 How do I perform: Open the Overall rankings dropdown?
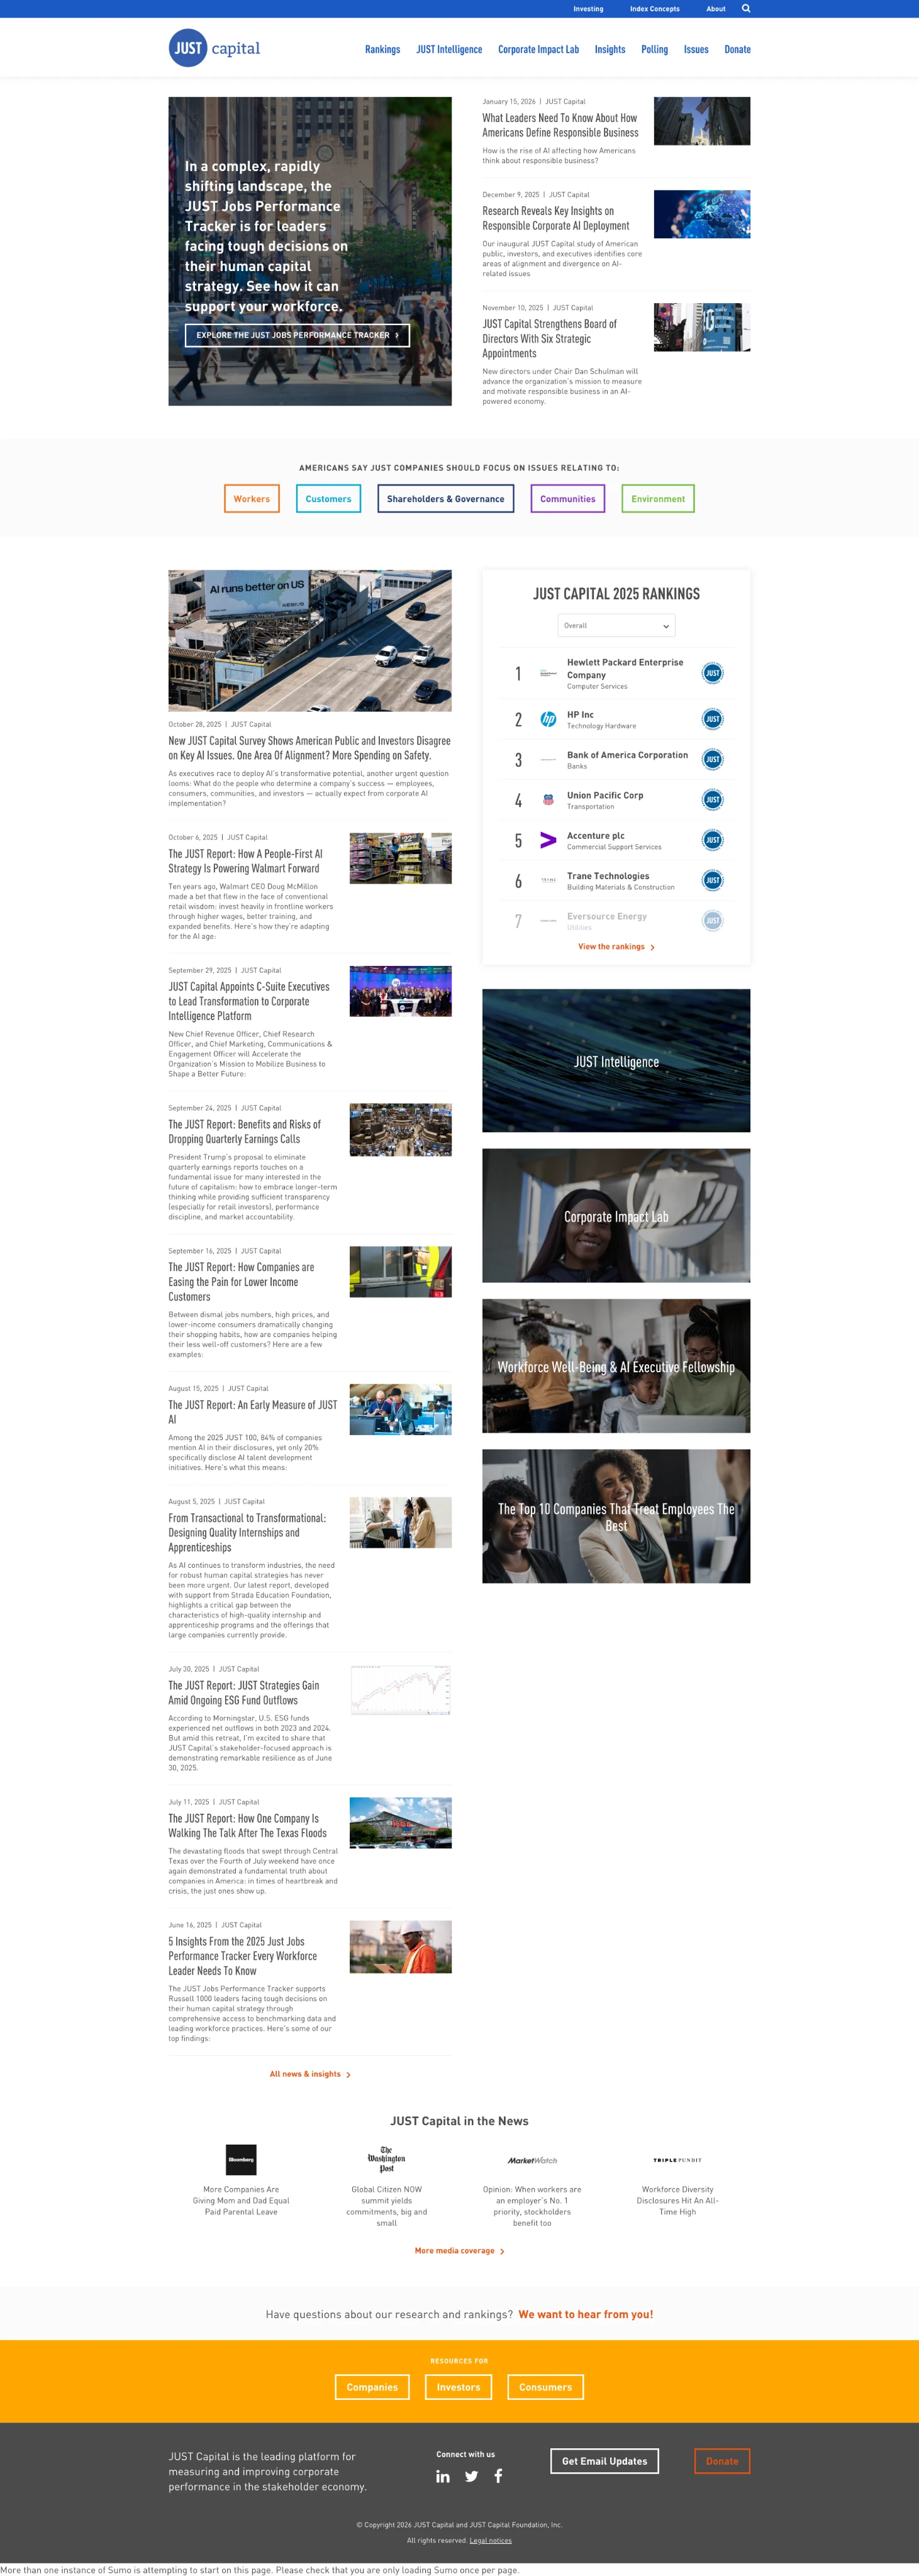tap(616, 625)
